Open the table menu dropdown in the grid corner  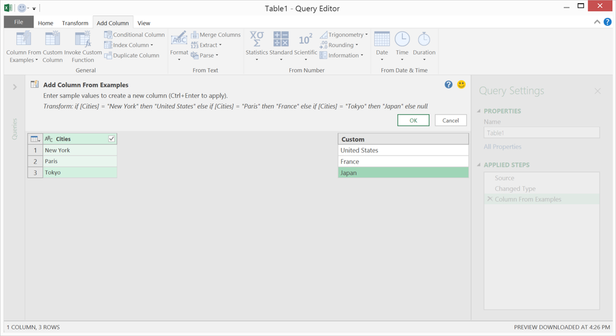click(35, 139)
